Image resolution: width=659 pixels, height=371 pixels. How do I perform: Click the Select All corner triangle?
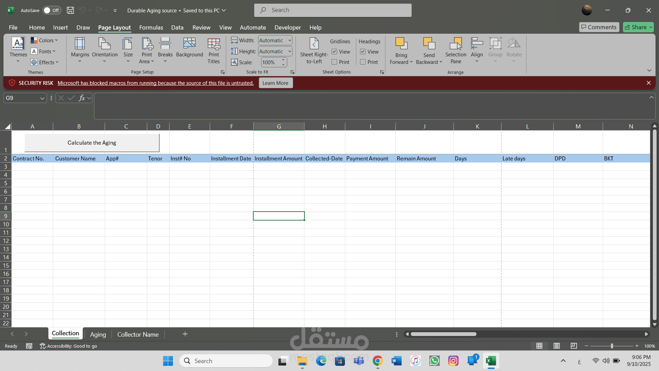pyautogui.click(x=7, y=126)
